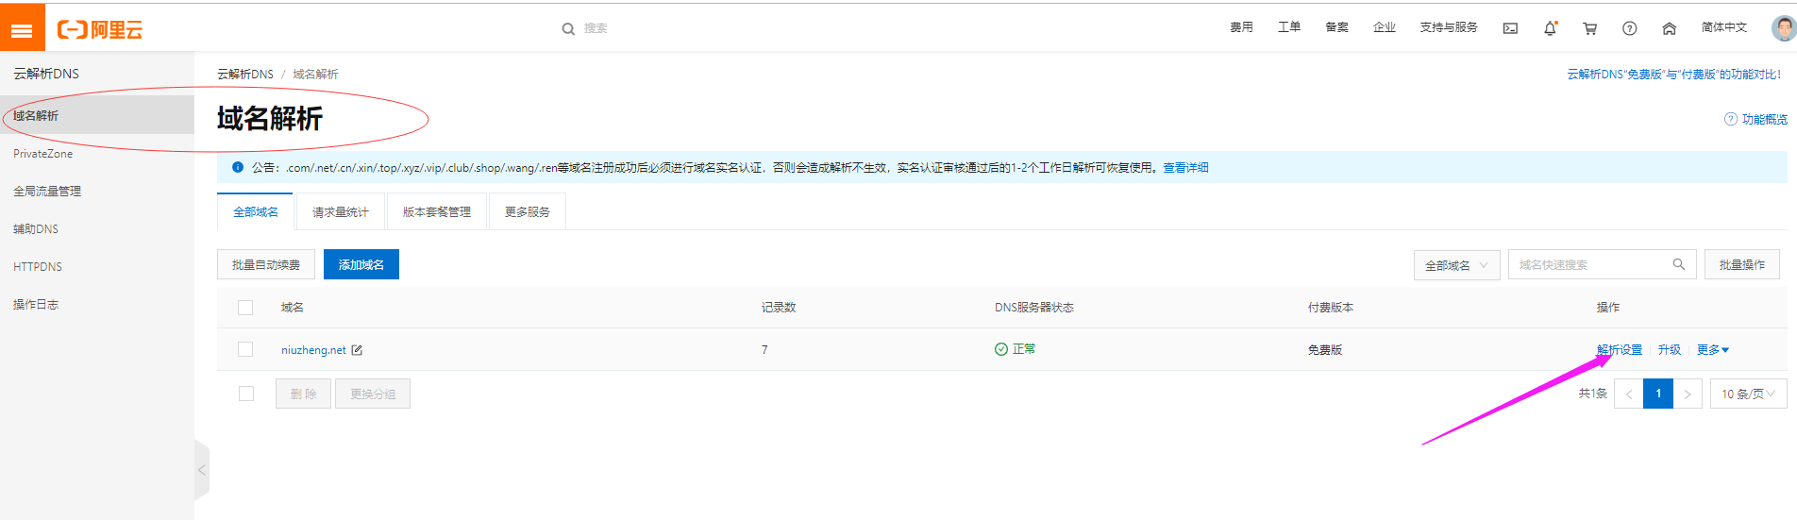1797x520 pixels.
Task: Click the 查看详细 link in the announcement
Action: 1185,167
